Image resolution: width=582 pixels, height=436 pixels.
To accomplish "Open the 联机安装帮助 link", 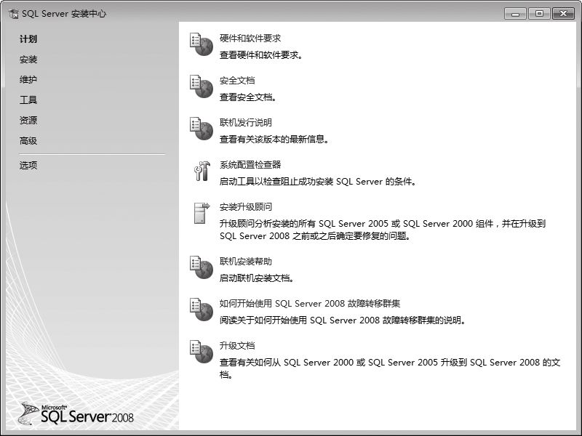I will [246, 262].
